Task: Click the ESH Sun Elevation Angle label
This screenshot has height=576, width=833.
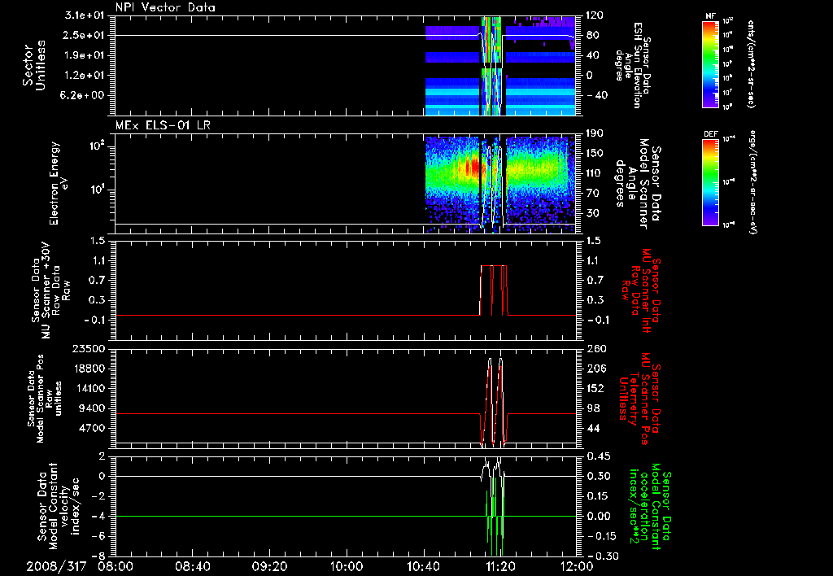Action: (x=632, y=65)
